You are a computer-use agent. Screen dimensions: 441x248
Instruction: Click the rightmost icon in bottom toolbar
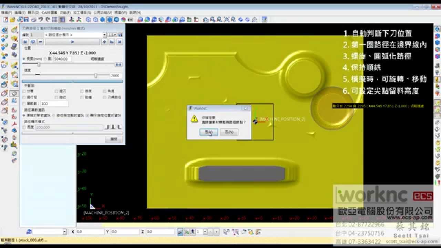258,232
